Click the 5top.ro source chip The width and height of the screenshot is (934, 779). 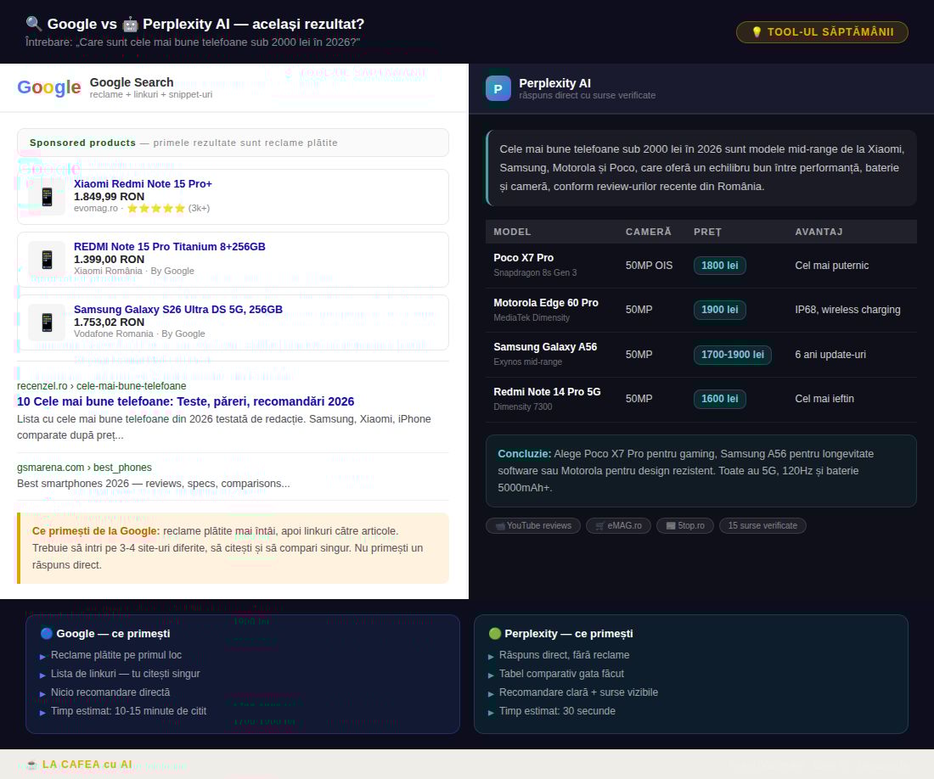685,525
